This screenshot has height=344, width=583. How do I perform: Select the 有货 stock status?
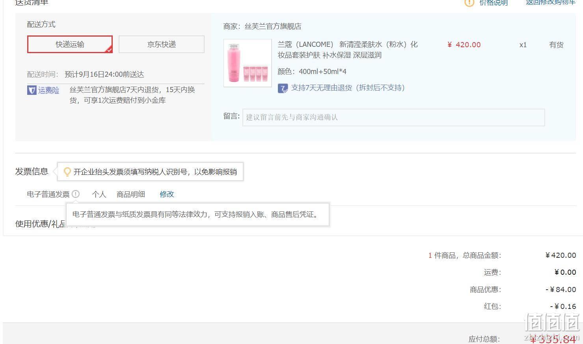556,45
